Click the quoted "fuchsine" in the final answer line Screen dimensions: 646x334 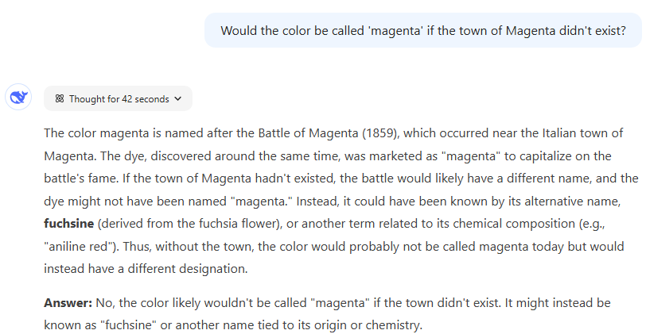(x=129, y=325)
